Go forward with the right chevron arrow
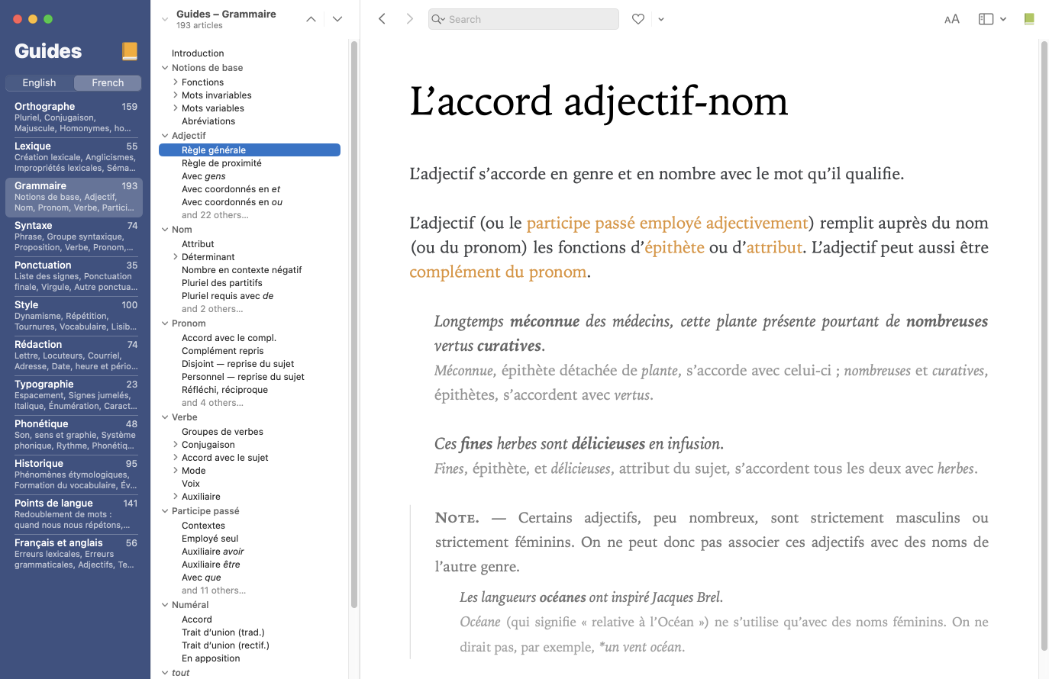Screen dimensions: 1049x679 click(410, 19)
